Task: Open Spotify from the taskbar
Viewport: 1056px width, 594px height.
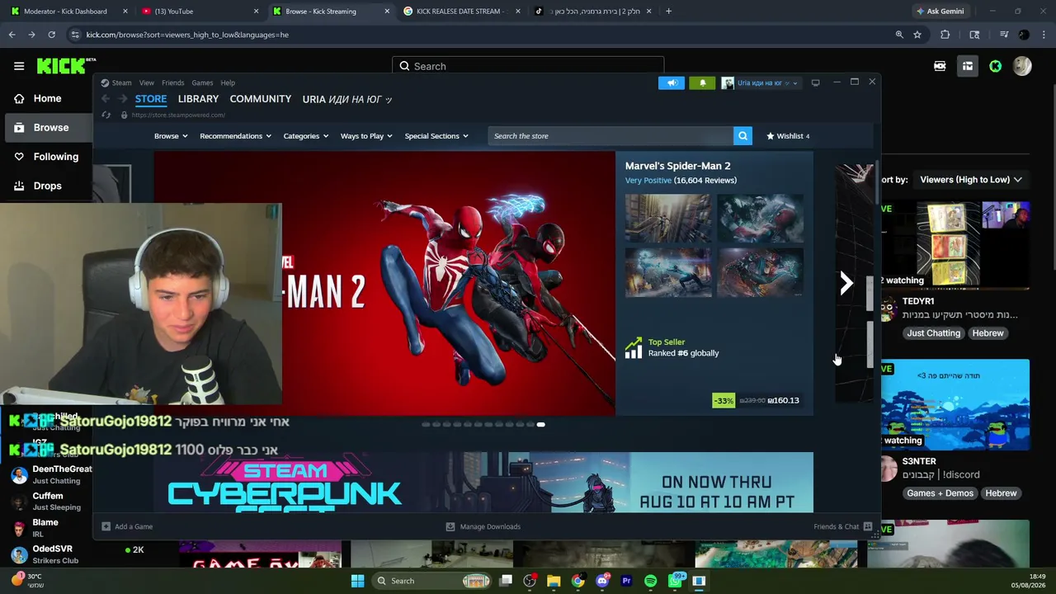Action: [x=650, y=581]
